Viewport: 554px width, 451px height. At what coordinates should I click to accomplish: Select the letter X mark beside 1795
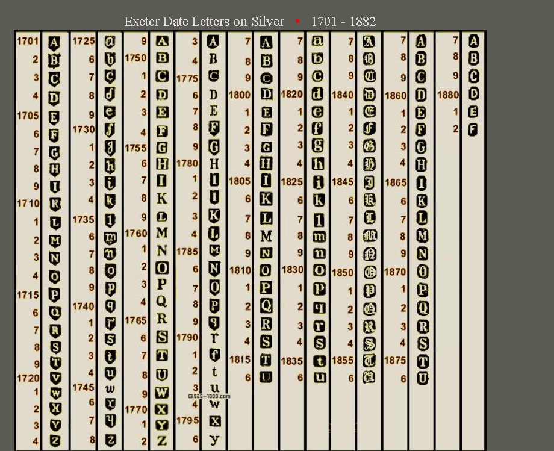[x=214, y=421]
